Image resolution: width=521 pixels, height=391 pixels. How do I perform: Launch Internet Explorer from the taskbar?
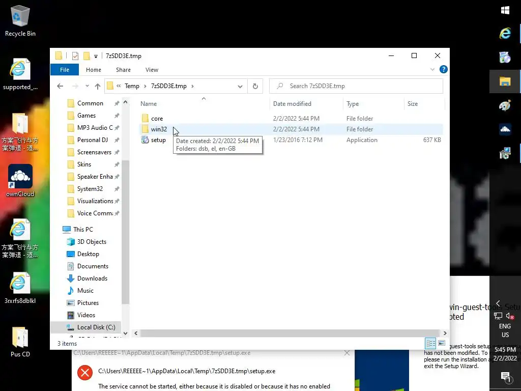(505, 33)
